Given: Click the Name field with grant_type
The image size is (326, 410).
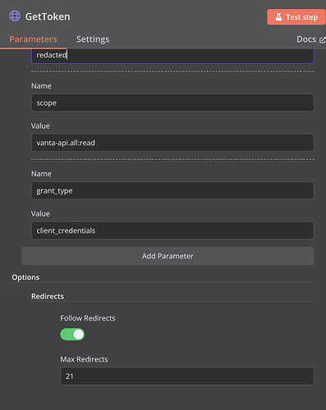Looking at the screenshot, I should point(172,190).
